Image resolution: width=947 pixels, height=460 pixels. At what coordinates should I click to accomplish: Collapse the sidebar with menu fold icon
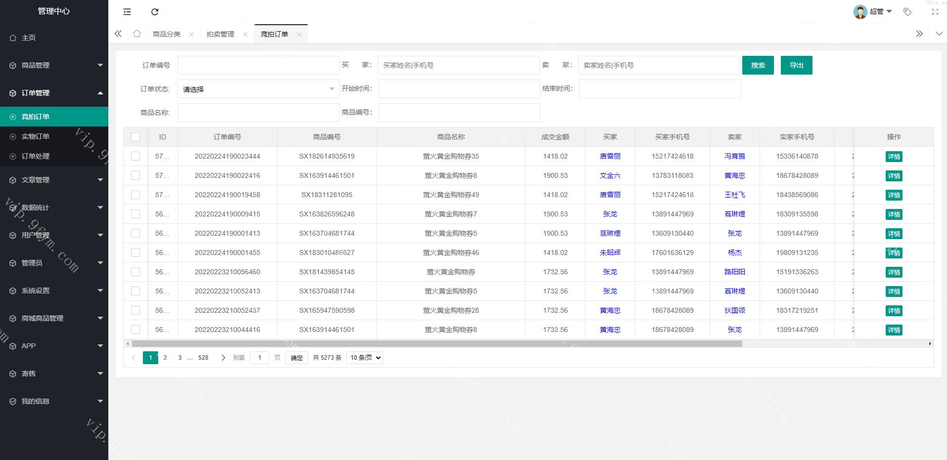127,12
